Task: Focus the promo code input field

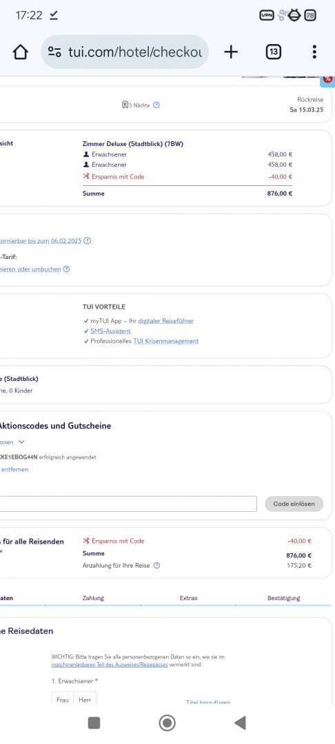Action: (x=127, y=504)
